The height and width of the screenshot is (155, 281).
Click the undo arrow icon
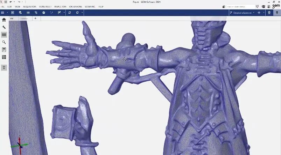(11, 2)
